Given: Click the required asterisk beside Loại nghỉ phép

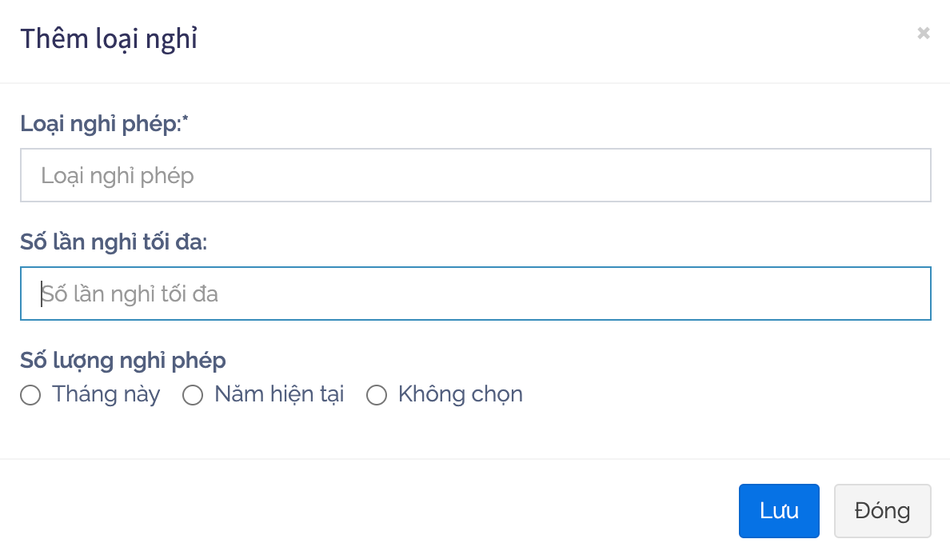Looking at the screenshot, I should tap(186, 121).
